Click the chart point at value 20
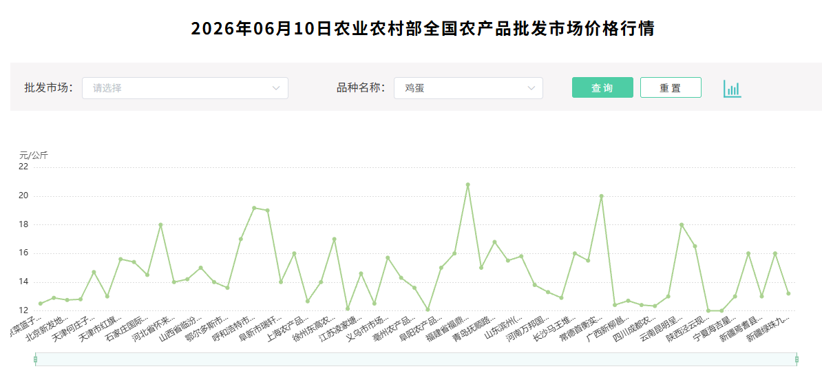Image resolution: width=822 pixels, height=382 pixels. pyautogui.click(x=601, y=196)
